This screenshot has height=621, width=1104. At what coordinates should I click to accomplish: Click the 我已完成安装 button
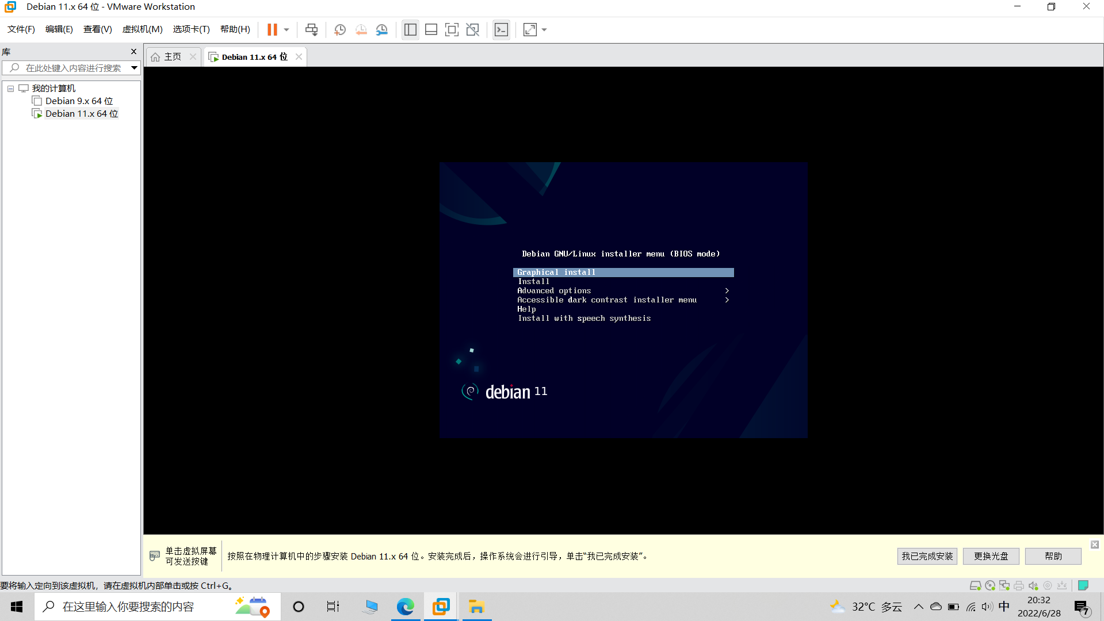point(927,556)
